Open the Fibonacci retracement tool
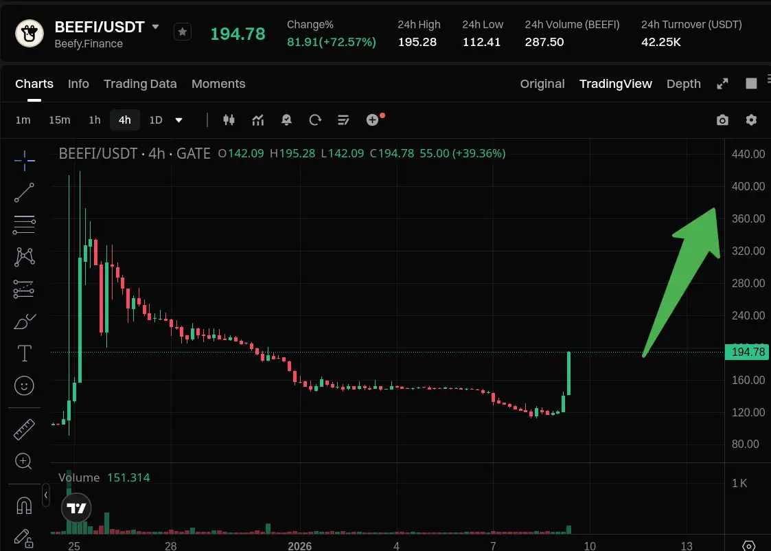The width and height of the screenshot is (771, 551). point(24,225)
